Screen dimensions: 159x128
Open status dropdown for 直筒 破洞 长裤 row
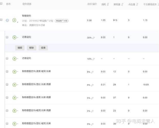tap(18, 72)
